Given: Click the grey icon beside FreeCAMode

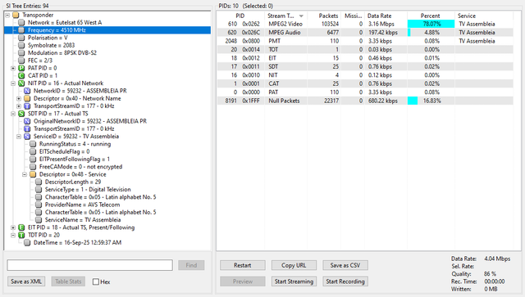Looking at the screenshot, I should point(33,167).
